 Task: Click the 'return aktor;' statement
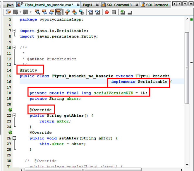click(x=55, y=121)
